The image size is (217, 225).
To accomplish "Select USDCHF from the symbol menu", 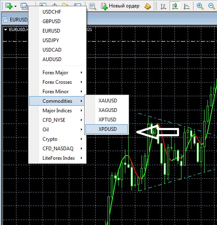I will tap(57, 12).
